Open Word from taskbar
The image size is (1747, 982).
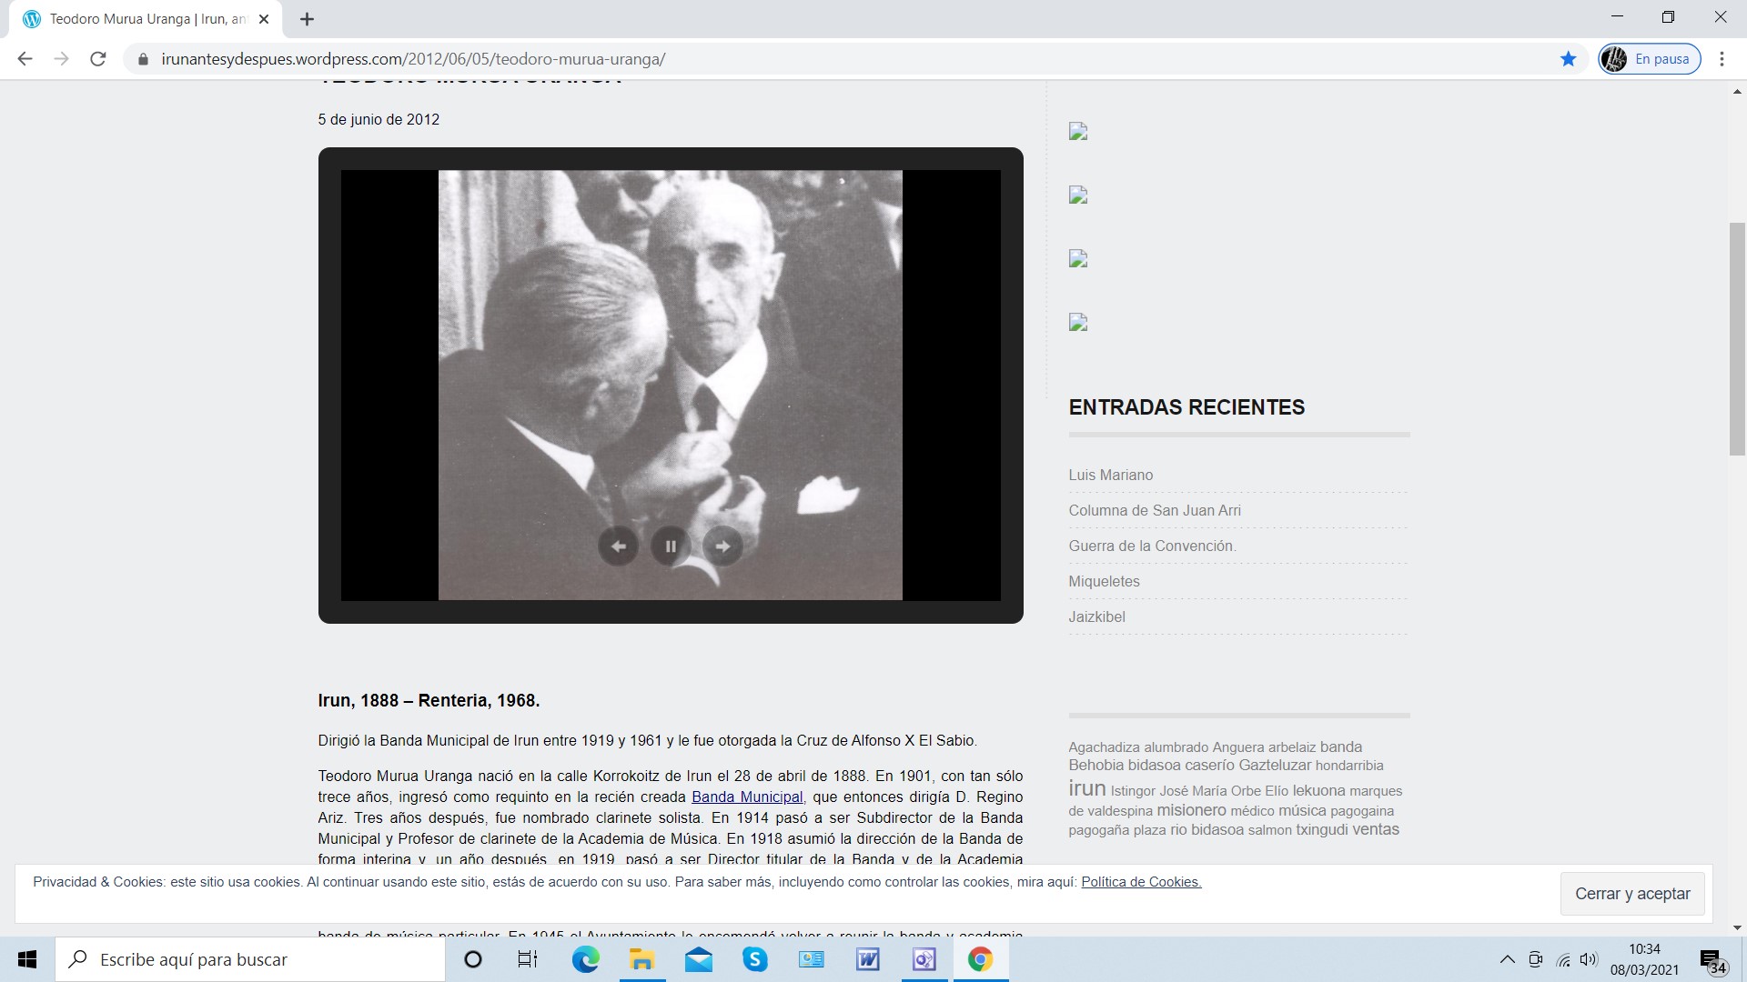point(867,959)
